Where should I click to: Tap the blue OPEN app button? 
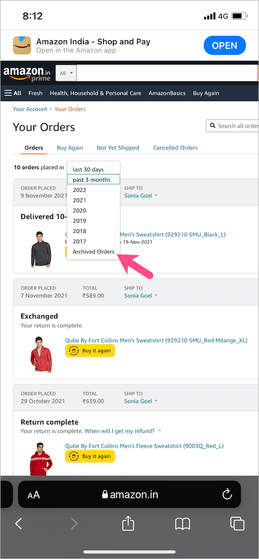[225, 46]
